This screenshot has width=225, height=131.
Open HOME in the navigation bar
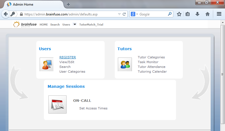point(44,24)
